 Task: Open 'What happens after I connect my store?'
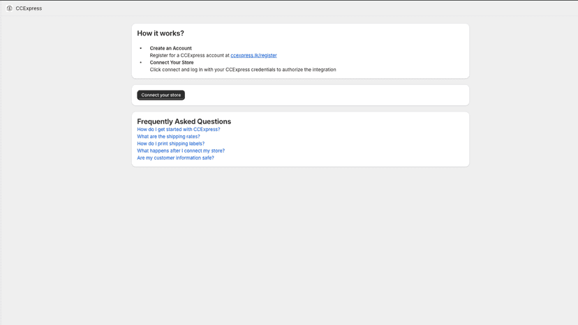pos(181,151)
